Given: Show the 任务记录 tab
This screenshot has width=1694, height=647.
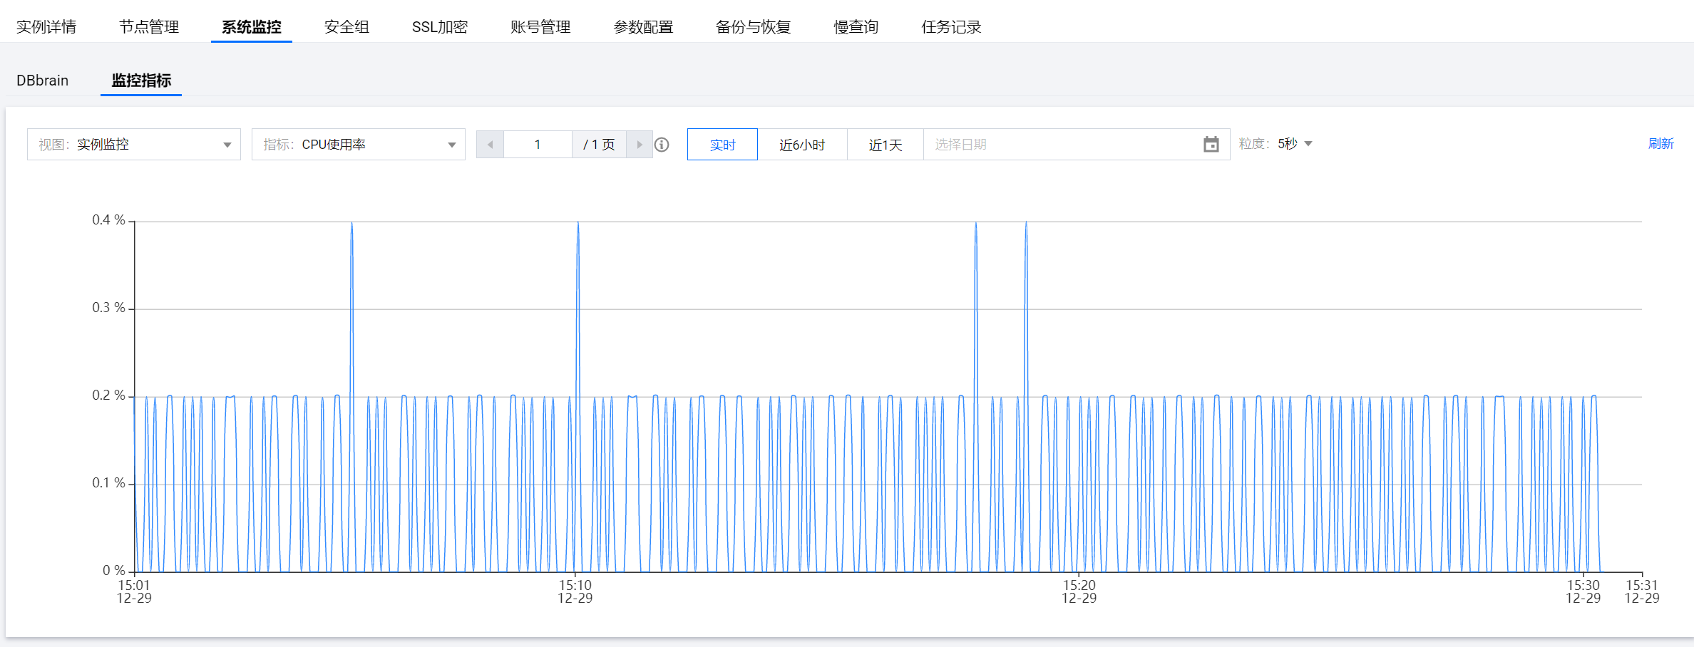Looking at the screenshot, I should point(951,27).
